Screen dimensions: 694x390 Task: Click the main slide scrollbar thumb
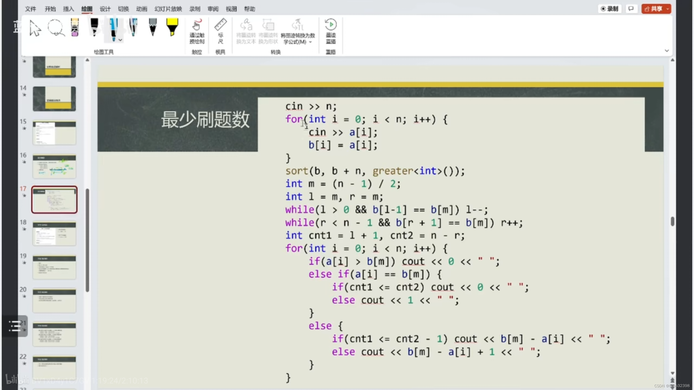673,221
